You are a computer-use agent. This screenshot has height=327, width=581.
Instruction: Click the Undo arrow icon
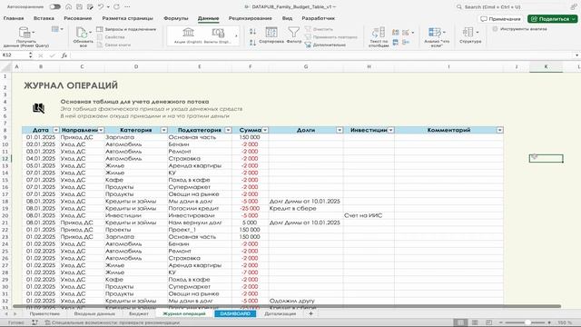click(x=101, y=6)
